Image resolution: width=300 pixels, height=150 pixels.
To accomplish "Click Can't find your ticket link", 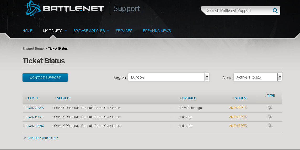I will click(43, 138).
